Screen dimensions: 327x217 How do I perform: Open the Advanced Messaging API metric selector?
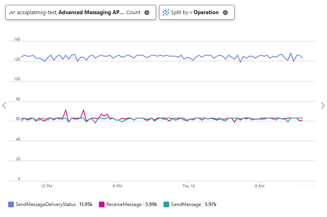coord(91,13)
